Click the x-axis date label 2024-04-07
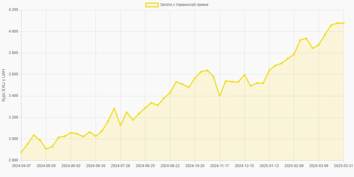Image resolution: width=354 pixels, height=177 pixels. (x=21, y=166)
